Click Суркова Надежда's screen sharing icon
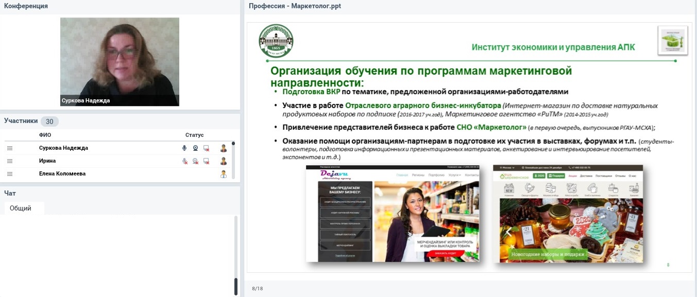The width and height of the screenshot is (697, 297). tap(206, 148)
